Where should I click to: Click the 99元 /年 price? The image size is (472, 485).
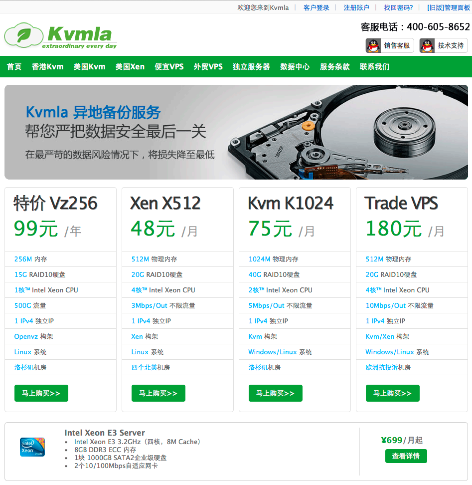tap(47, 229)
